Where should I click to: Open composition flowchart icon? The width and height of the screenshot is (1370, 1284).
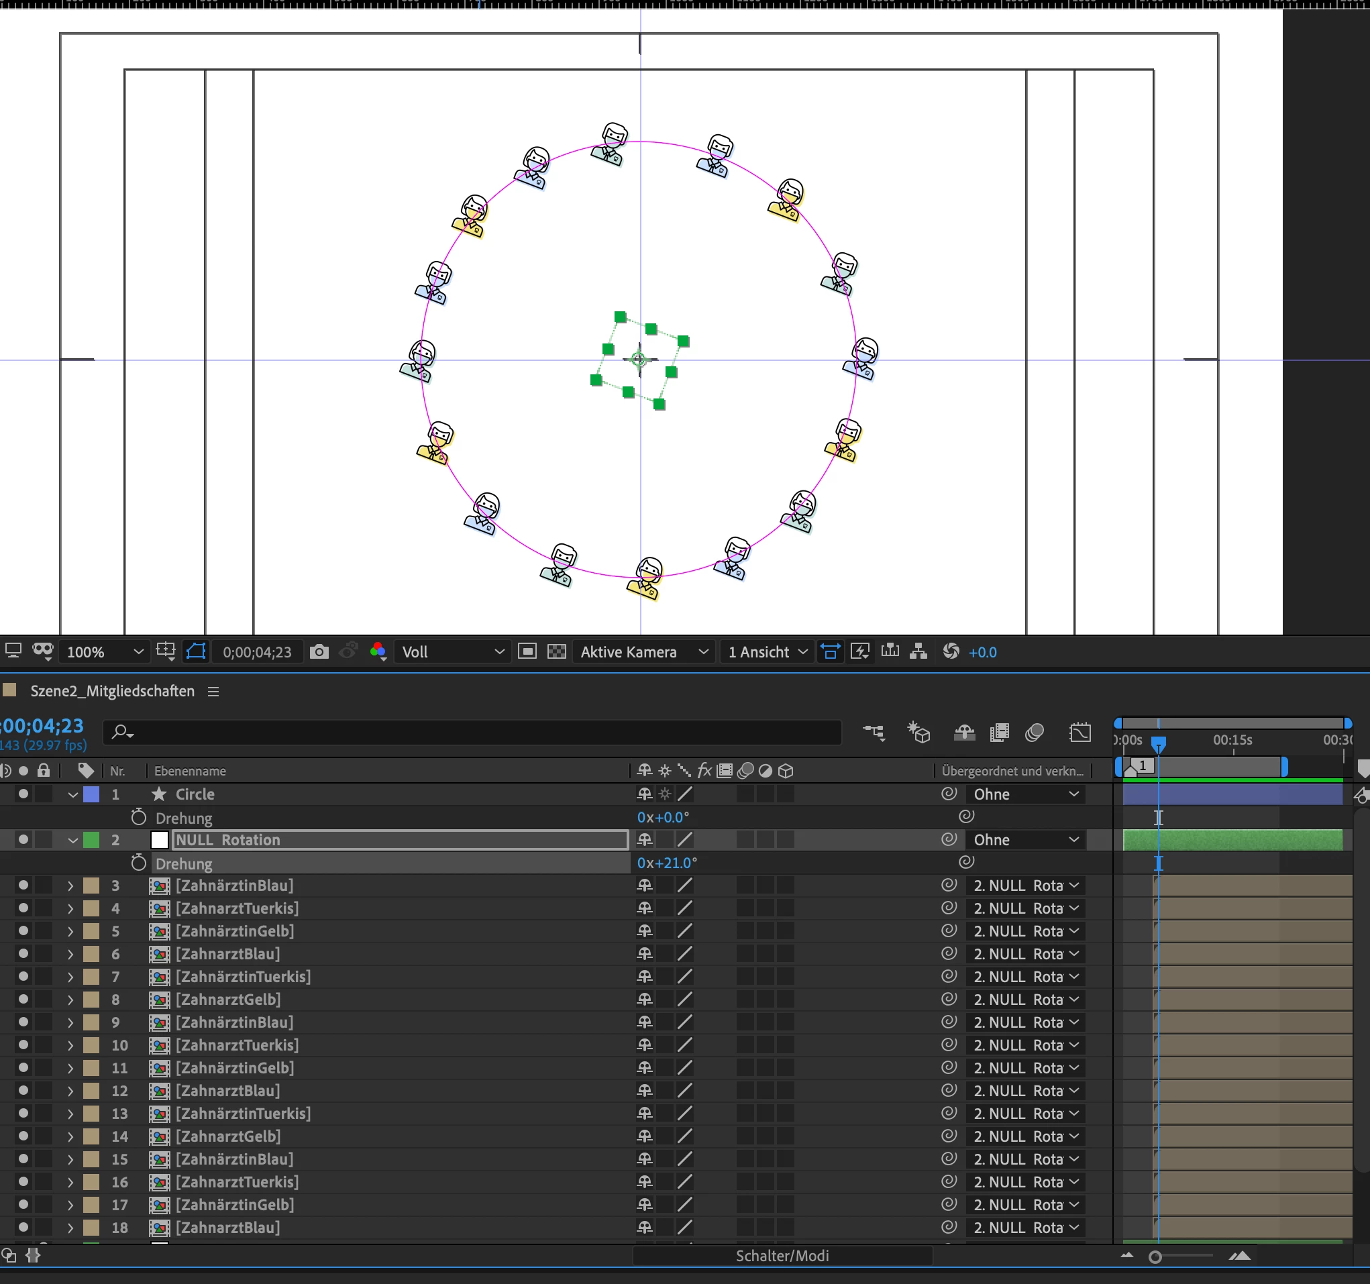click(918, 652)
